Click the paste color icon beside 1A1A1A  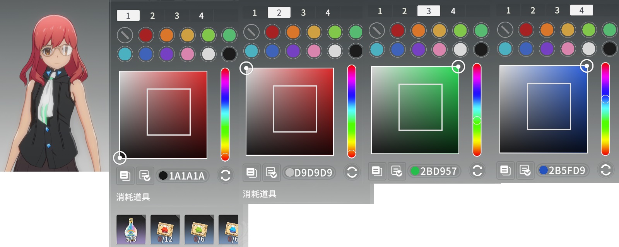[x=145, y=175]
